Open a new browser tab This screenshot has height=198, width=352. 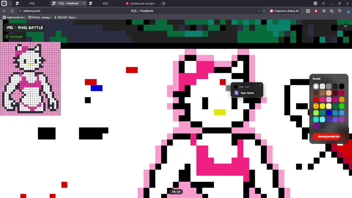tap(164, 3)
